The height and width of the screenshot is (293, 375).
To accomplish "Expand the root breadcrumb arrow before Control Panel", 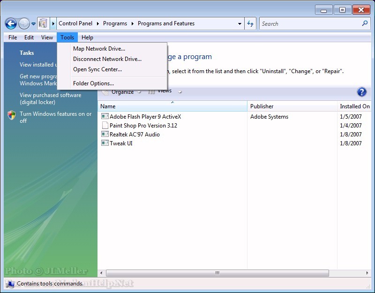I will tap(53, 23).
